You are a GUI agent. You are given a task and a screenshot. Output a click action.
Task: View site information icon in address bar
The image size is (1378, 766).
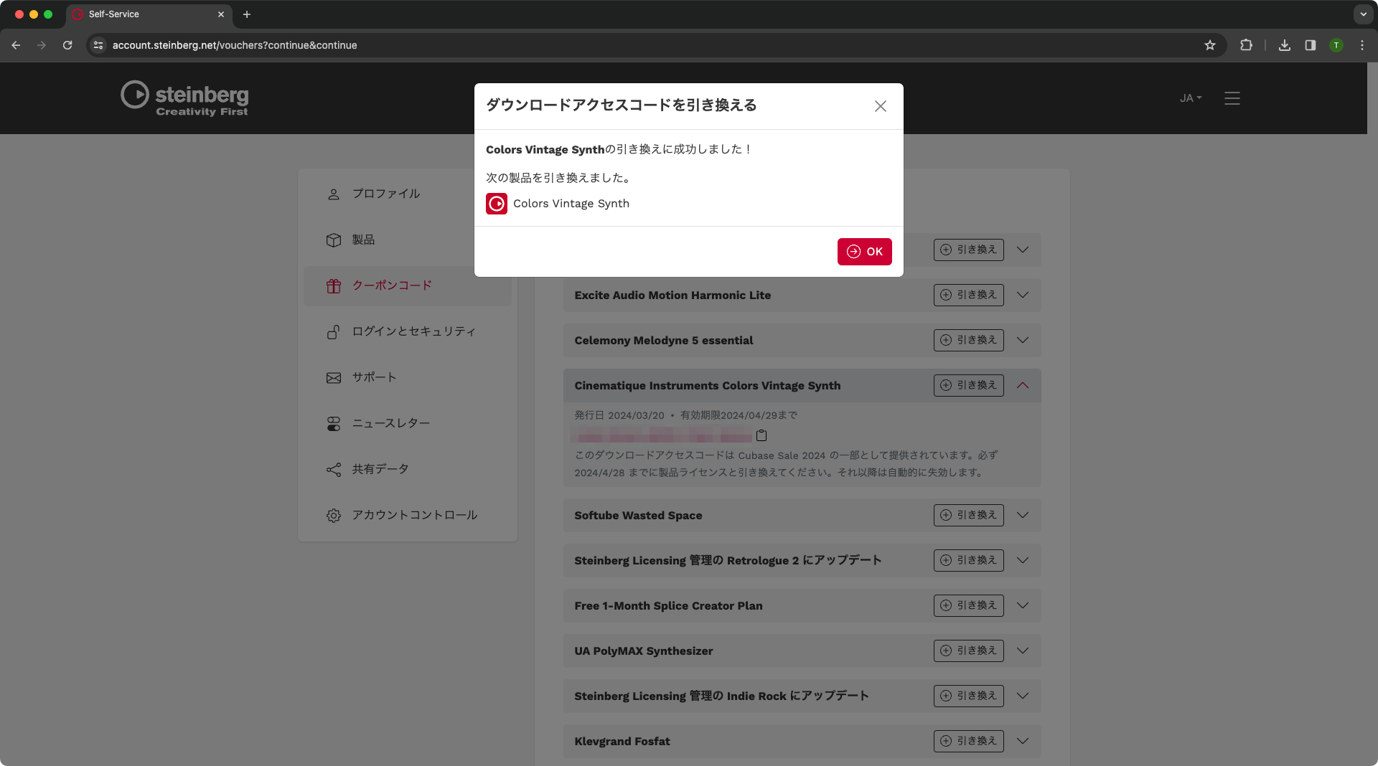99,45
